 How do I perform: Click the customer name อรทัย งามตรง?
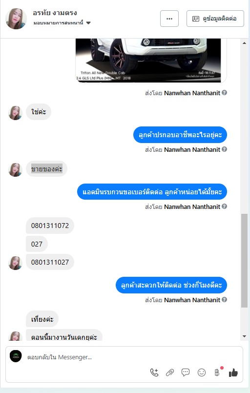click(x=55, y=13)
